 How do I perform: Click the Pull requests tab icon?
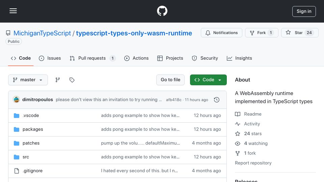pyautogui.click(x=72, y=58)
